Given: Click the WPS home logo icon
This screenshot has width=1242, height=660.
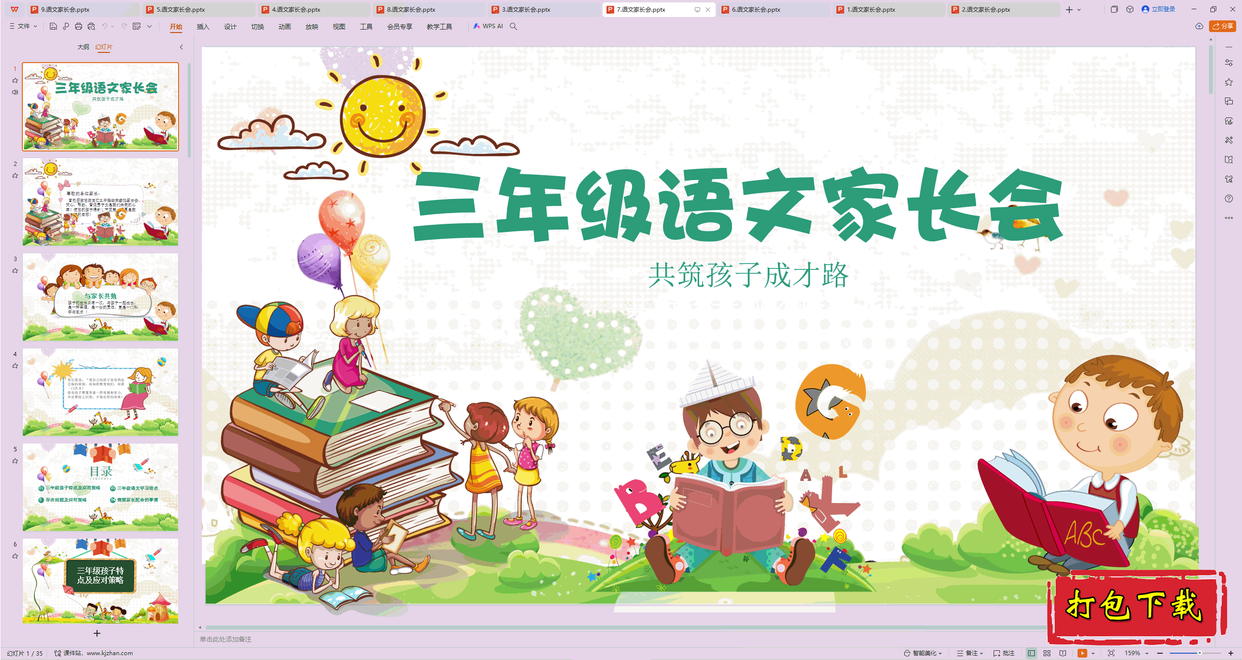Looking at the screenshot, I should click(15, 9).
